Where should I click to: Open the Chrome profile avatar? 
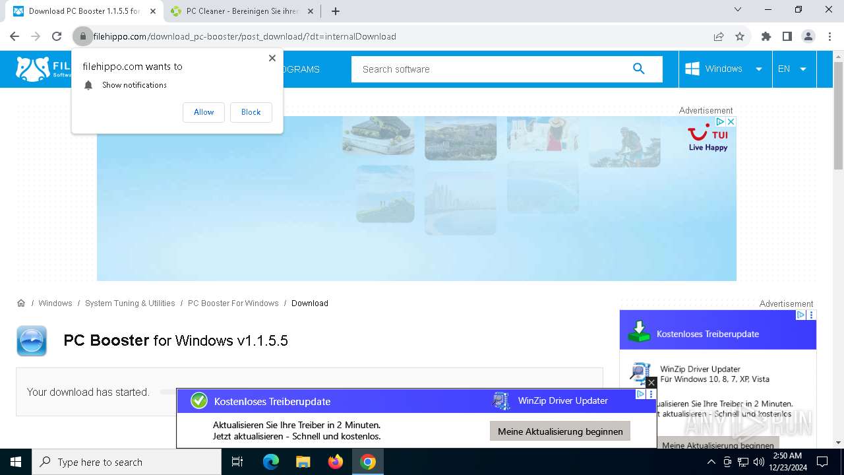pyautogui.click(x=808, y=36)
